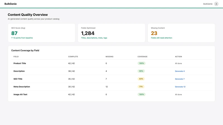Select the Description row label
Screen dimensions: 223x125
coord(19,71)
